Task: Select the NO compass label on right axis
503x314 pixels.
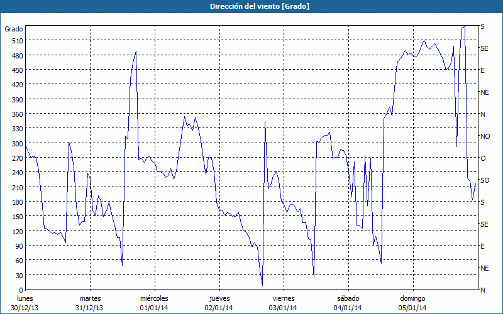Action: (485, 136)
